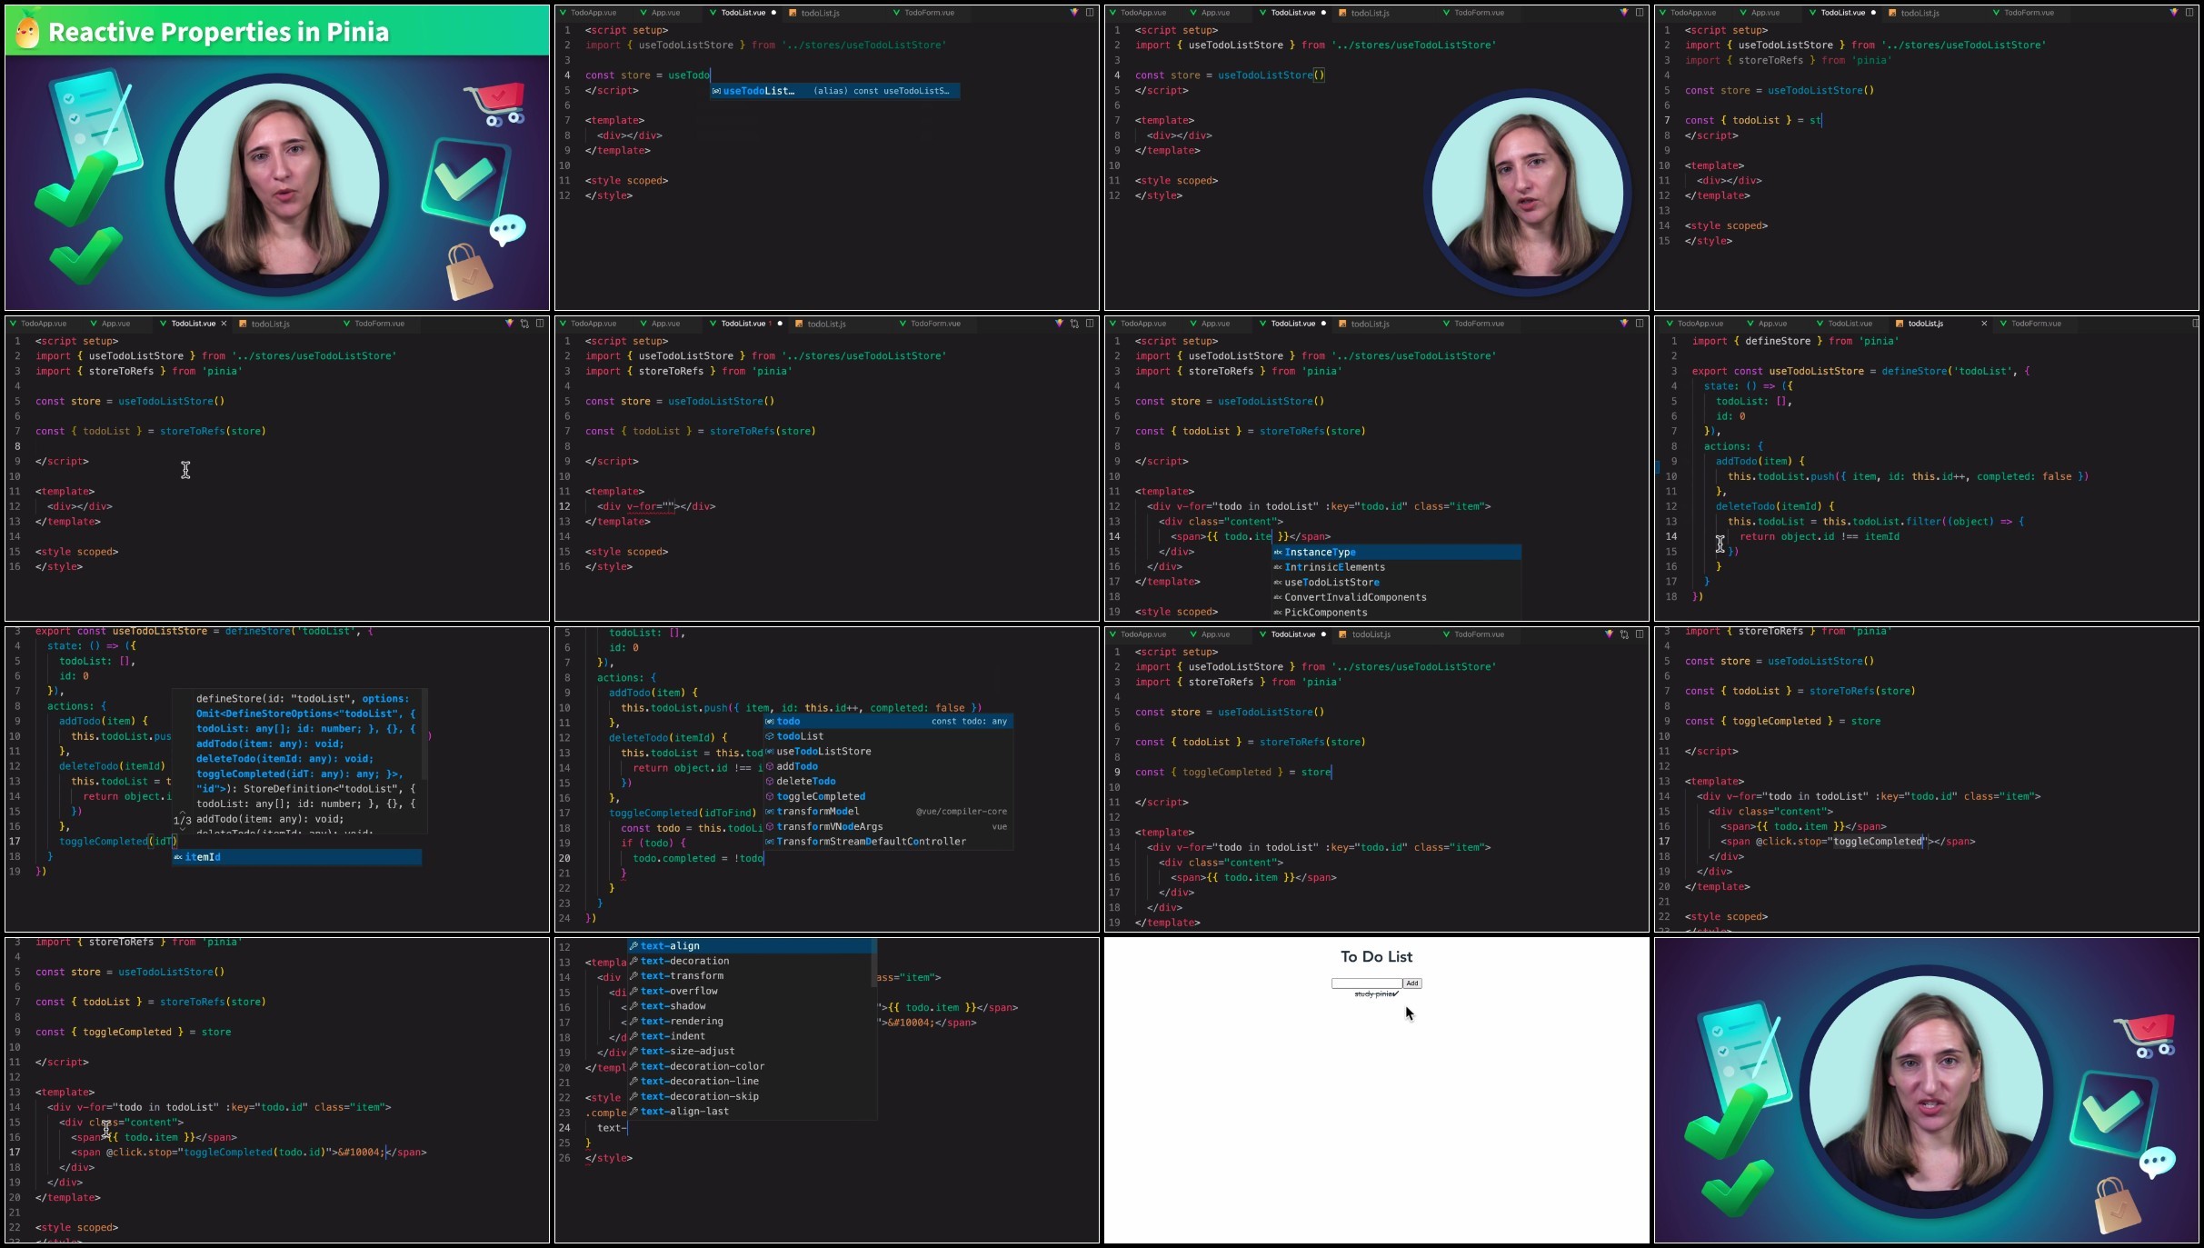Click the method icon beside addTodo suggestion
This screenshot has width=2204, height=1248.
point(770,766)
